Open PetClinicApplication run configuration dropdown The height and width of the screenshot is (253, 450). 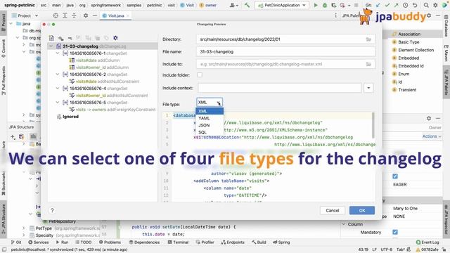coord(283,5)
